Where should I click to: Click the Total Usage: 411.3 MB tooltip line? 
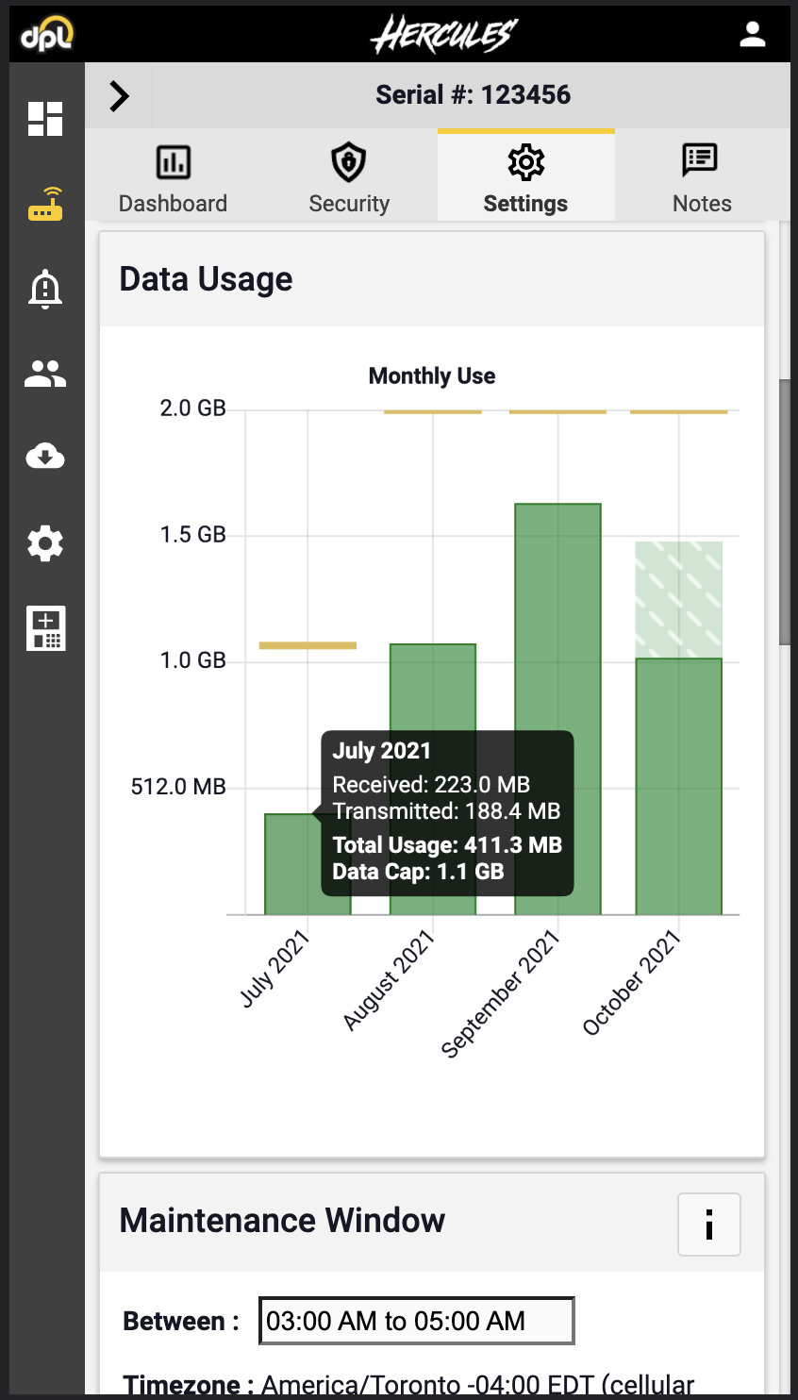pos(447,845)
